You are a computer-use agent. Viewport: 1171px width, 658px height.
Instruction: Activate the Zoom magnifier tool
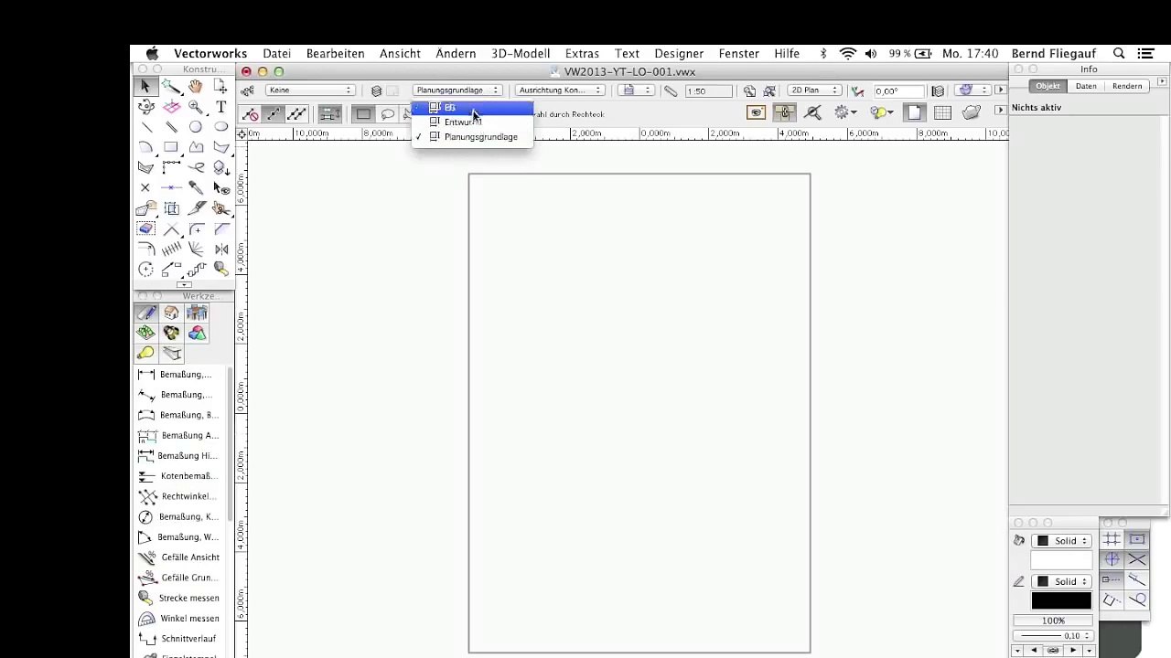pos(196,107)
